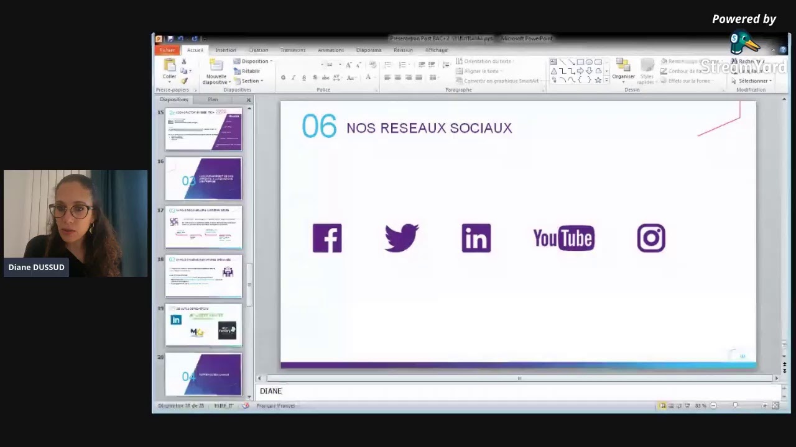Image resolution: width=796 pixels, height=447 pixels.
Task: Click the NOS RESEAUX SOCIAUX slide title
Action: tap(429, 128)
